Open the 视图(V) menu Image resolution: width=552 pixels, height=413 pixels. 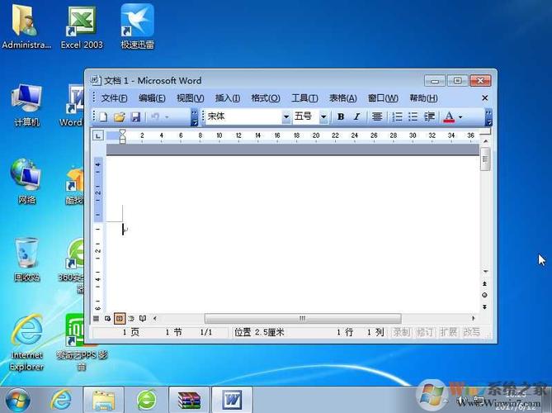pos(190,98)
